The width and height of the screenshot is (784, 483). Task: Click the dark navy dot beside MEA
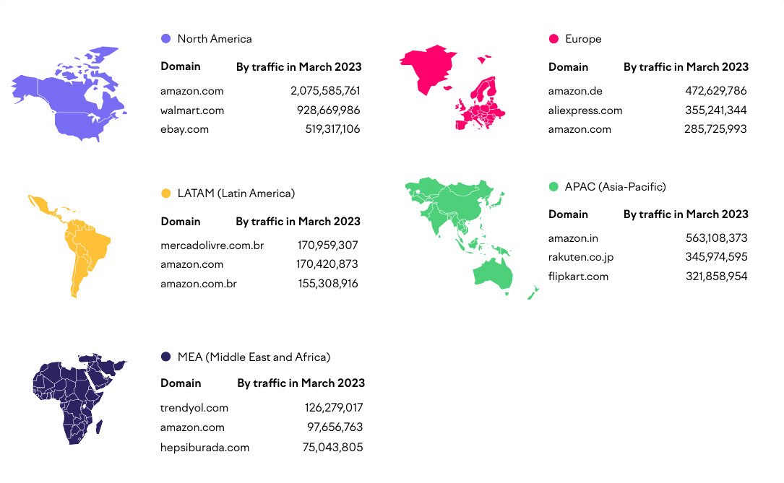click(x=166, y=357)
